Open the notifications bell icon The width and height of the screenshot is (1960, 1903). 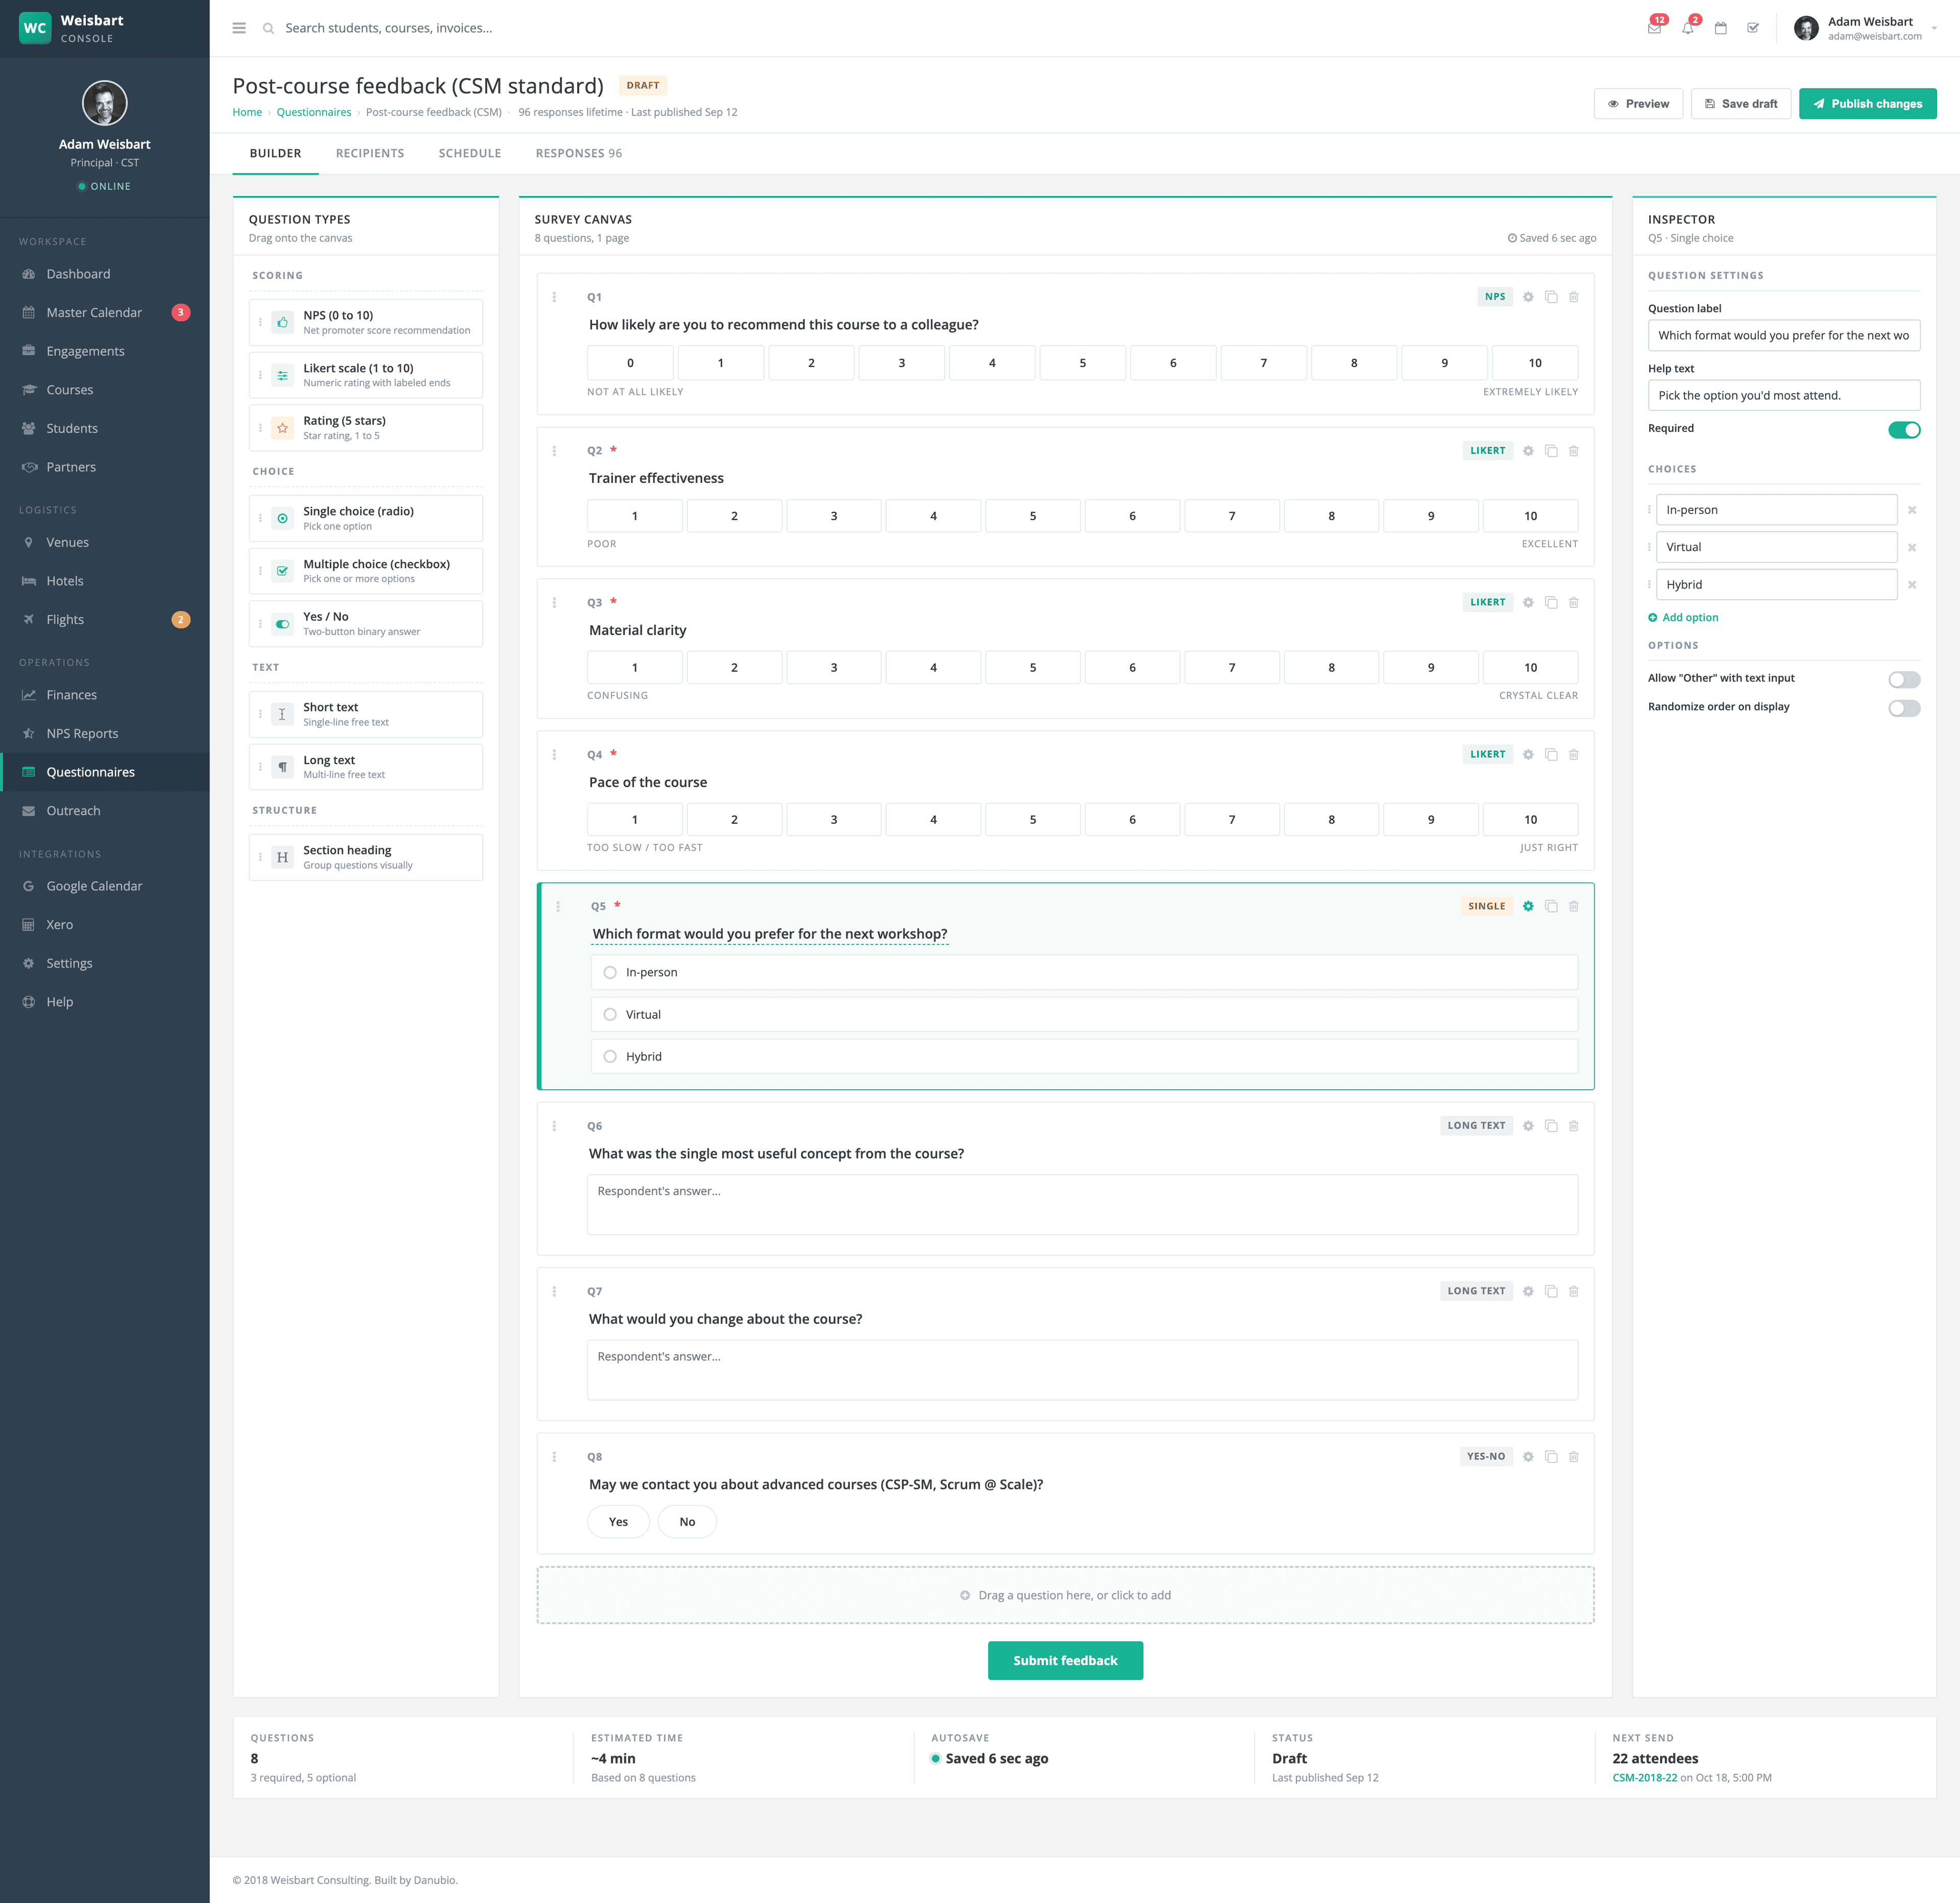coord(1688,28)
